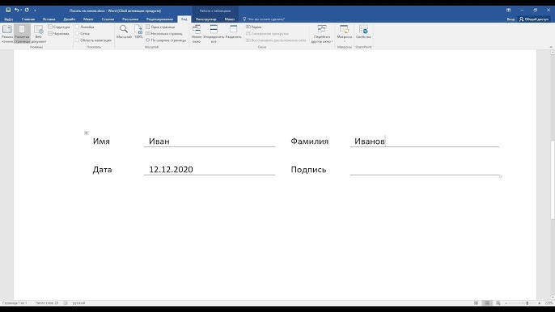
Task: Open the undo history dropdown arrow
Action: tap(21, 11)
